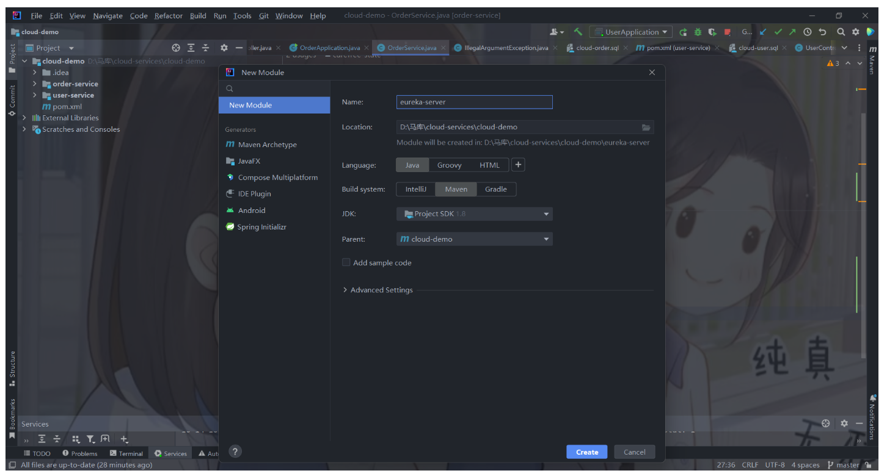Click Open in New Tab icon in Services
This screenshot has width=887, height=476.
pyautogui.click(x=105, y=439)
